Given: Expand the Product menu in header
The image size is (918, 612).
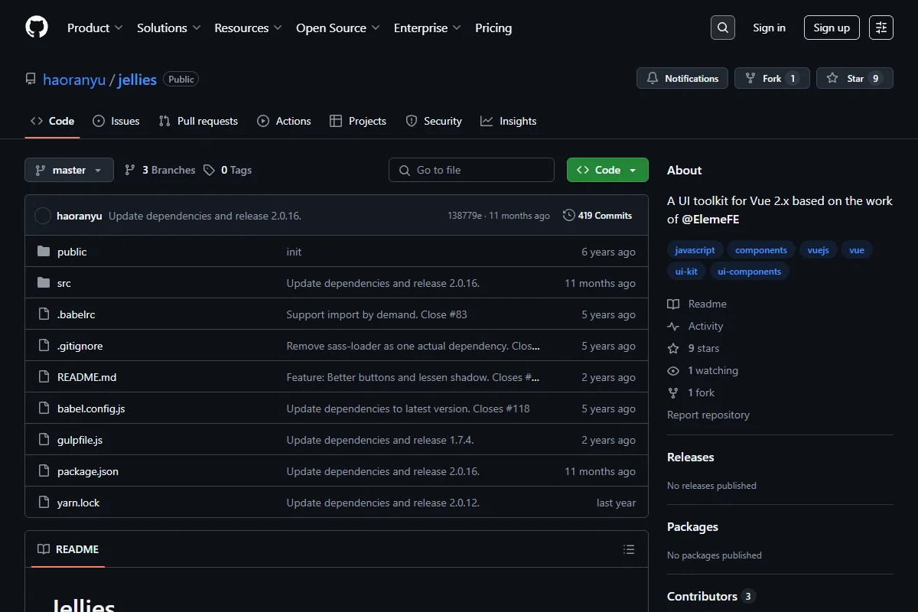Looking at the screenshot, I should (x=95, y=28).
